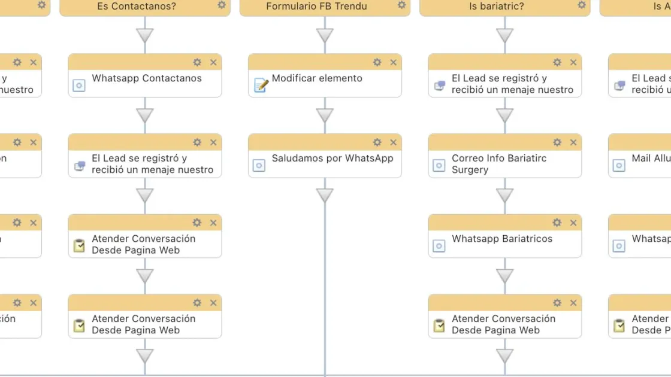This screenshot has width=671, height=377.
Task: Open settings gear of the Whatsapp Bariatricos block
Action: pyautogui.click(x=557, y=223)
